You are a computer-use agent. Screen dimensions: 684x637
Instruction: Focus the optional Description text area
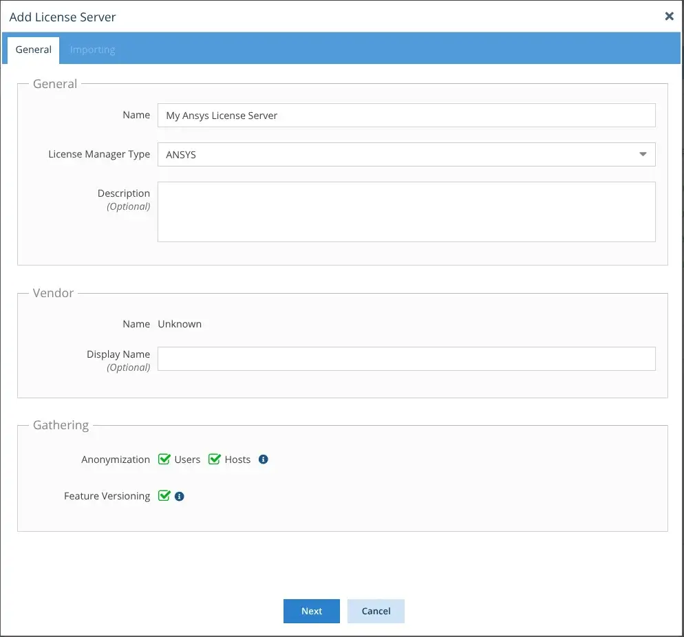(x=406, y=211)
